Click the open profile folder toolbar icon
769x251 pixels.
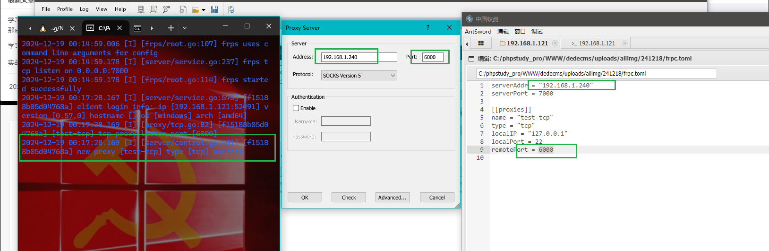tap(196, 9)
